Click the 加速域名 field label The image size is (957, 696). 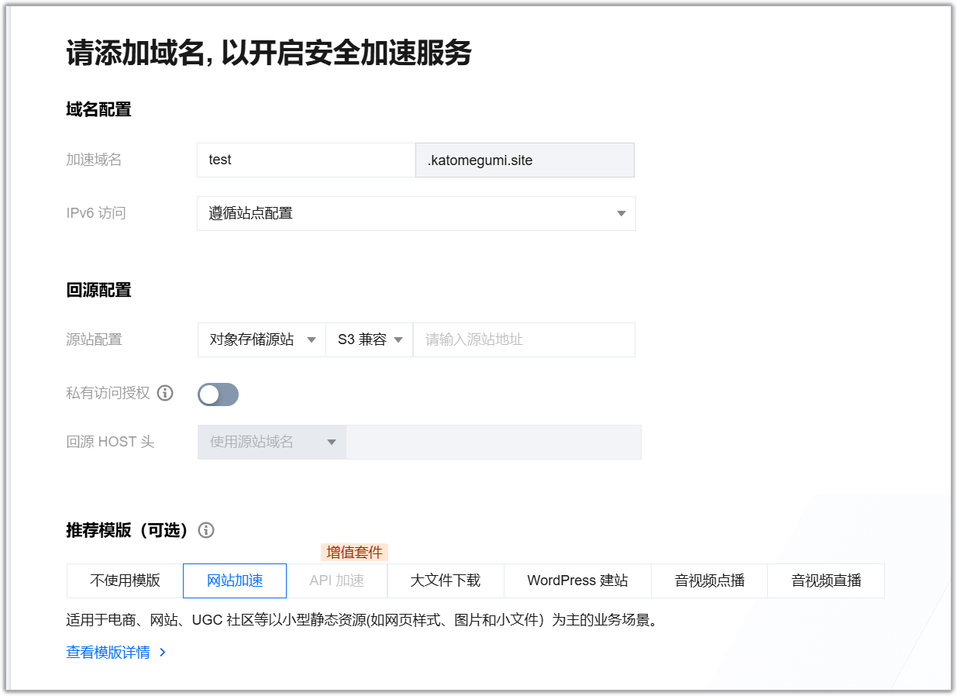coord(95,160)
